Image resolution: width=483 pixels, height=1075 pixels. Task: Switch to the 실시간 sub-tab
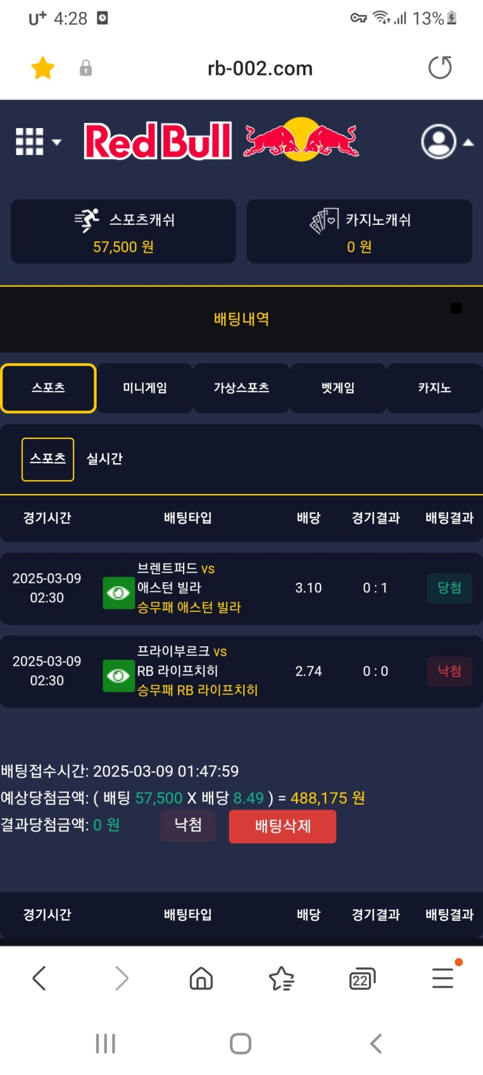pos(104,459)
